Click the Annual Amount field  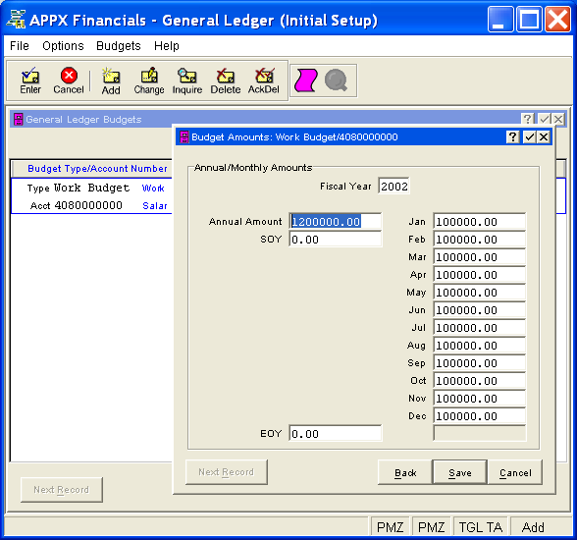(336, 222)
